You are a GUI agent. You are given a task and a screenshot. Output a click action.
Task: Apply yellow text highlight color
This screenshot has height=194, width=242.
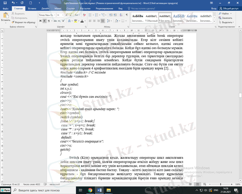pyautogui.click(x=76, y=21)
